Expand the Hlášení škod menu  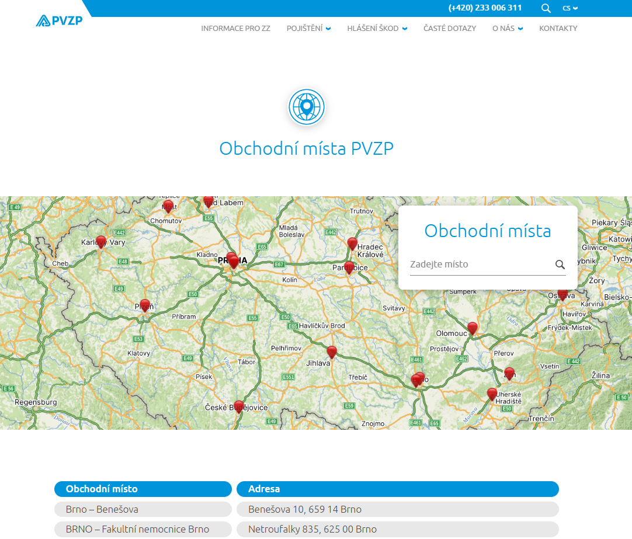[x=377, y=28]
